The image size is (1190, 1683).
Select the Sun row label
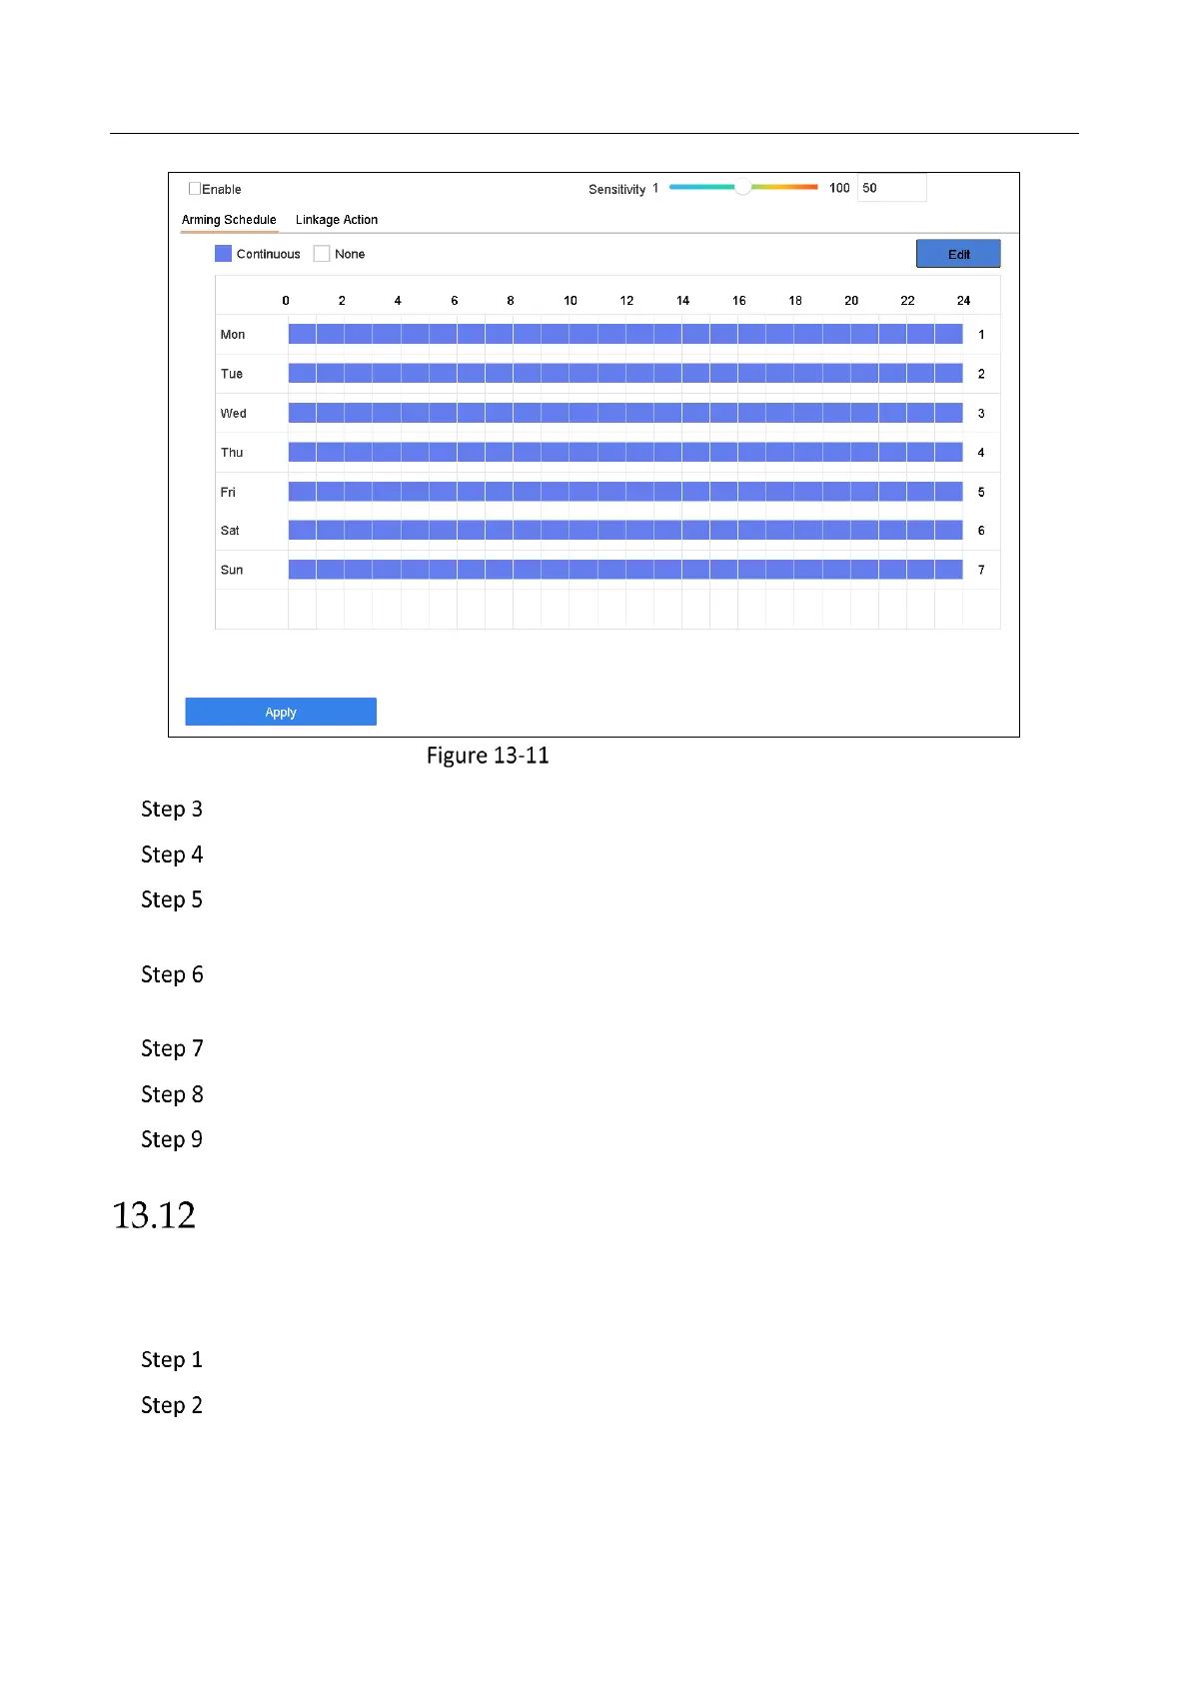pos(232,570)
